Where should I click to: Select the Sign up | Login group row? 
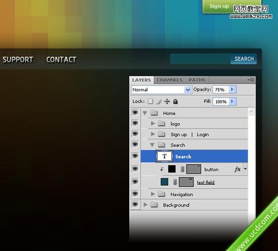click(195, 134)
